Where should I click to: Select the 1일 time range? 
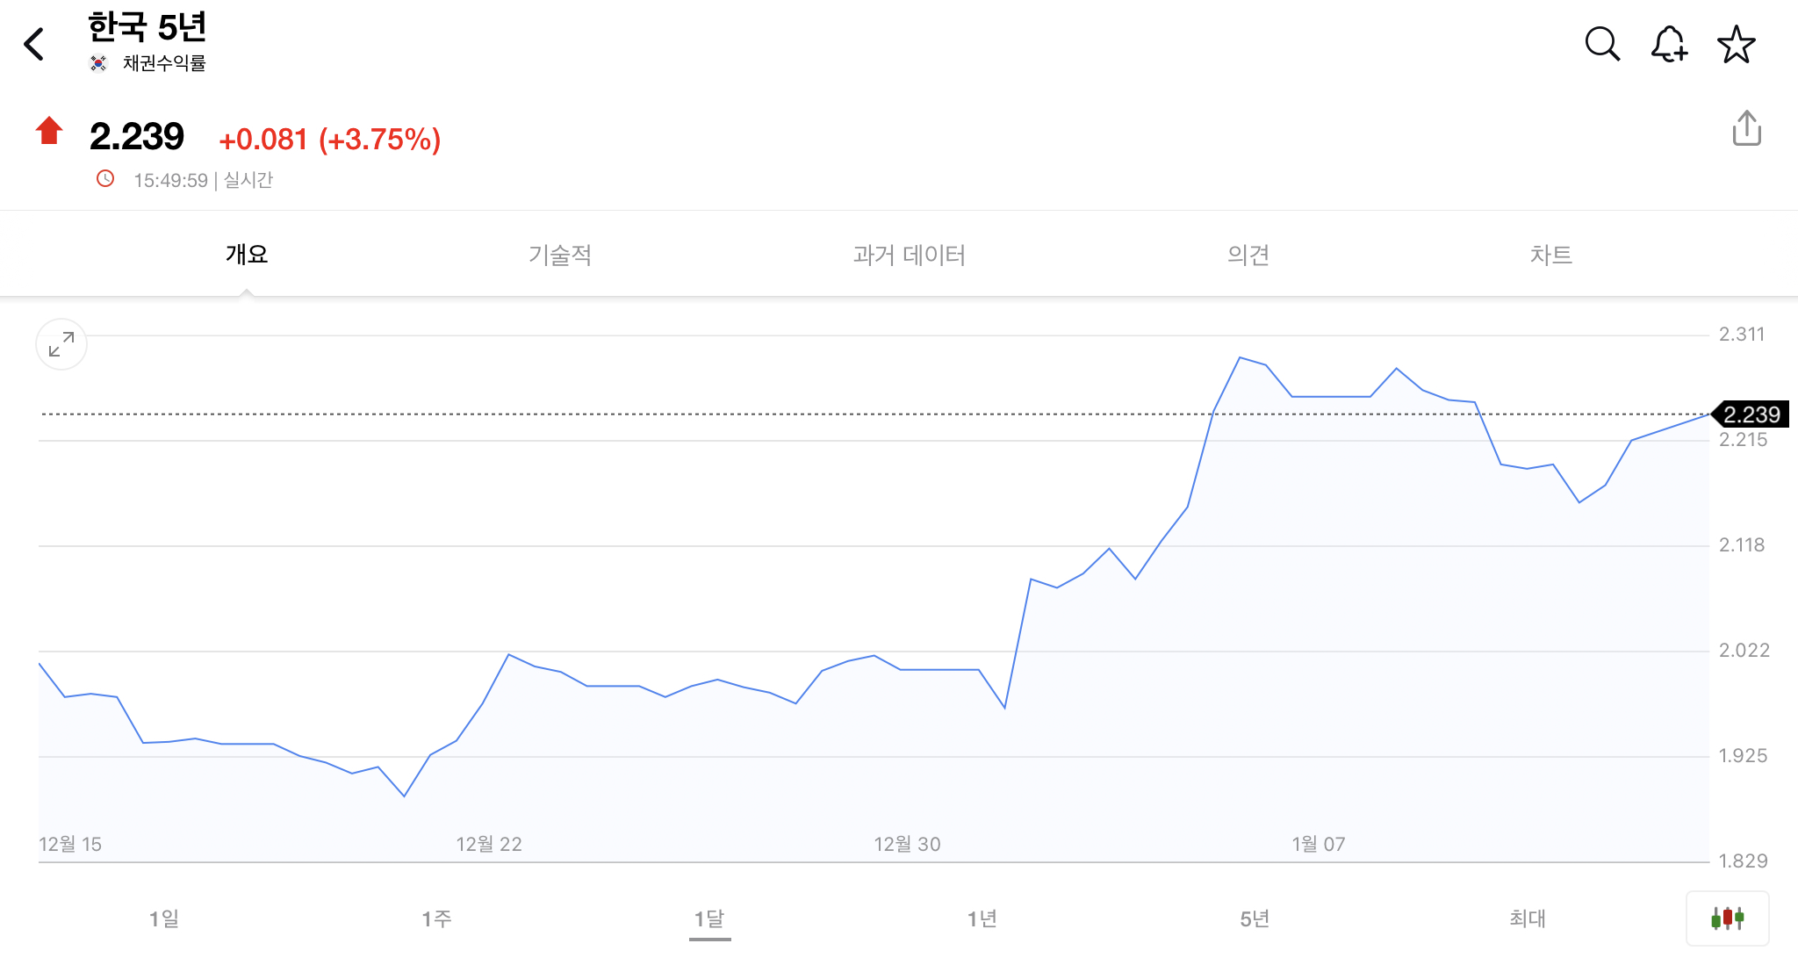click(x=164, y=918)
